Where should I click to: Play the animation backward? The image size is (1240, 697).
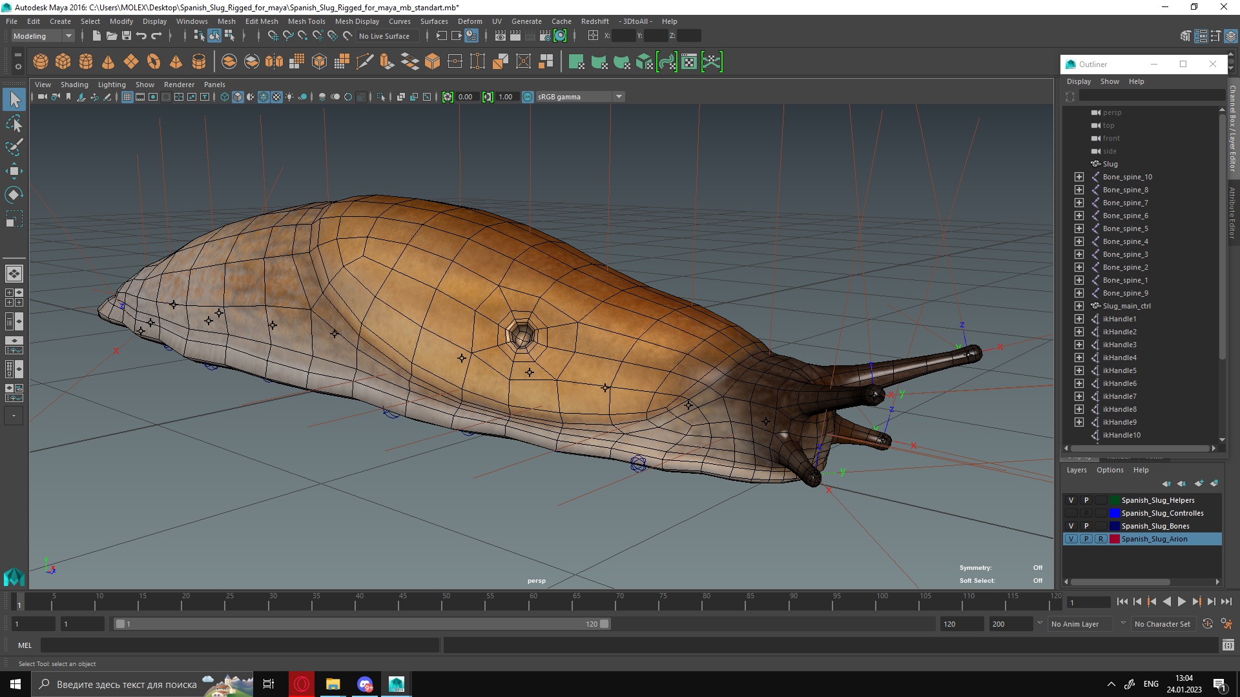pos(1166,601)
